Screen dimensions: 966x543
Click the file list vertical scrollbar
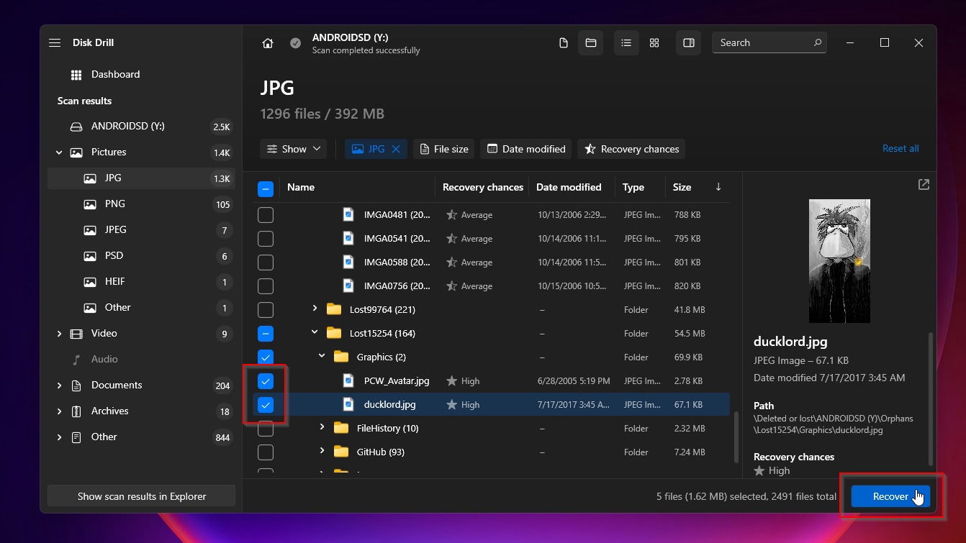[x=736, y=439]
